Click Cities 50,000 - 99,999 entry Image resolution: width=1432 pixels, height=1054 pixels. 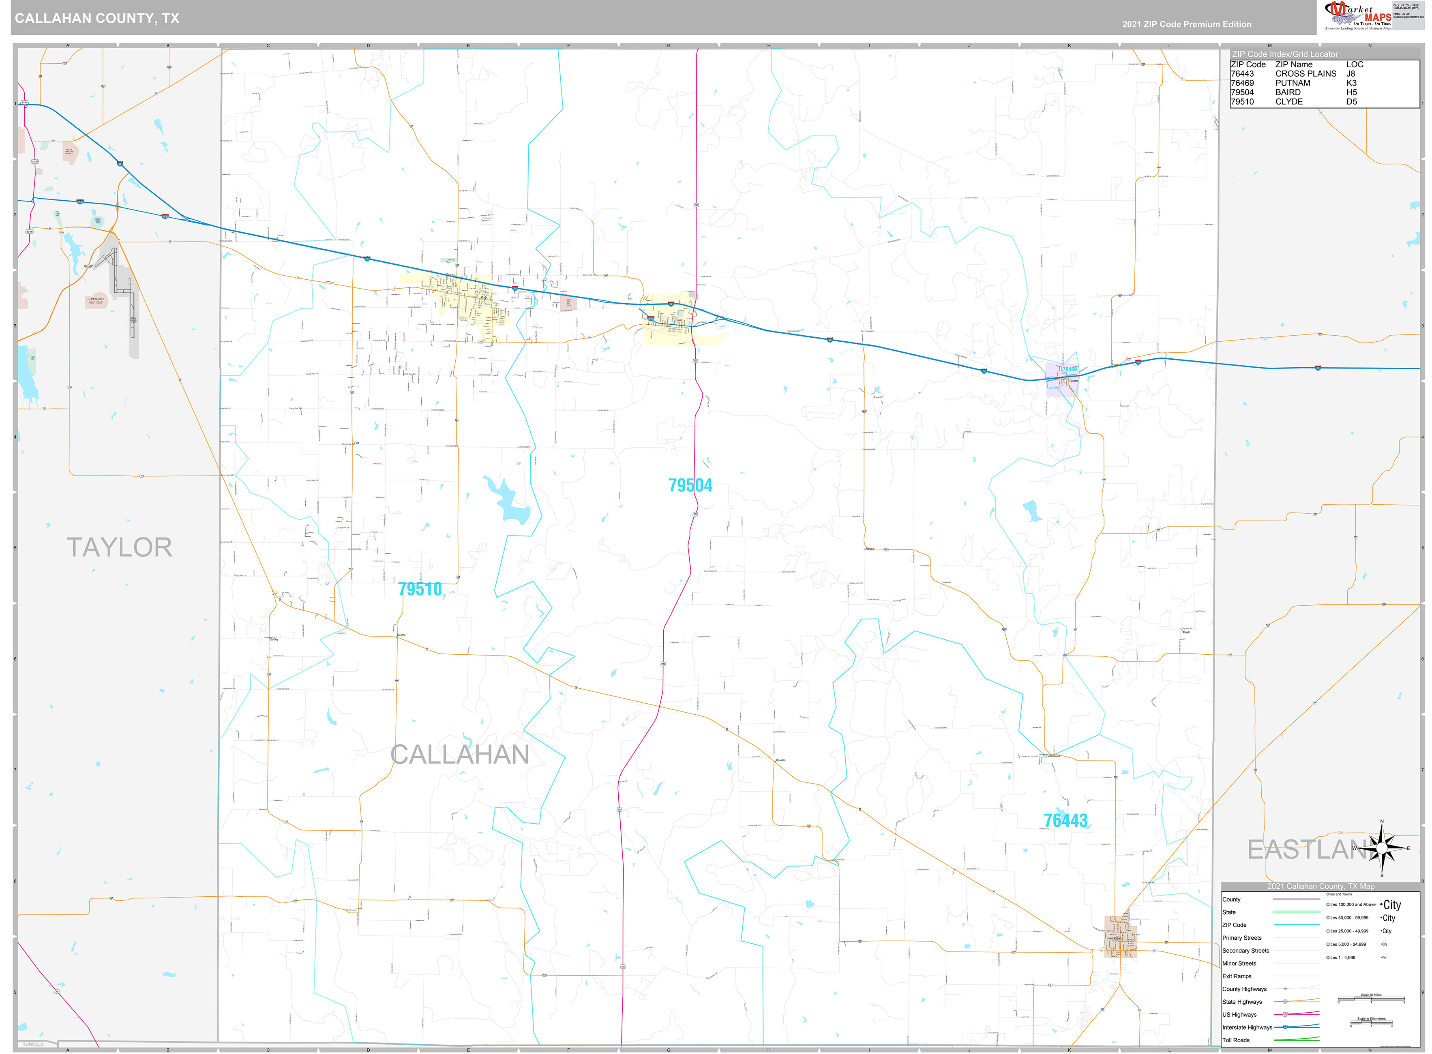pyautogui.click(x=1347, y=918)
